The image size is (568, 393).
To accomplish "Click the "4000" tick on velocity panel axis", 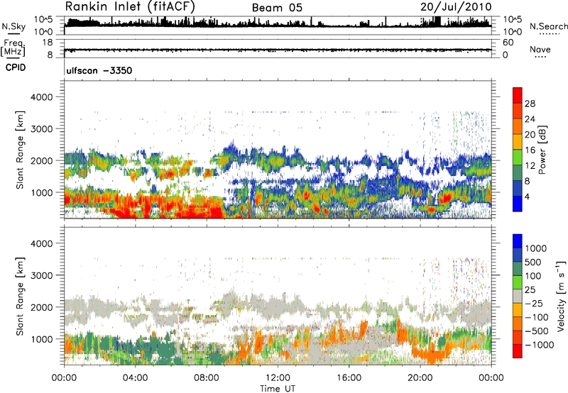I will 42,243.
